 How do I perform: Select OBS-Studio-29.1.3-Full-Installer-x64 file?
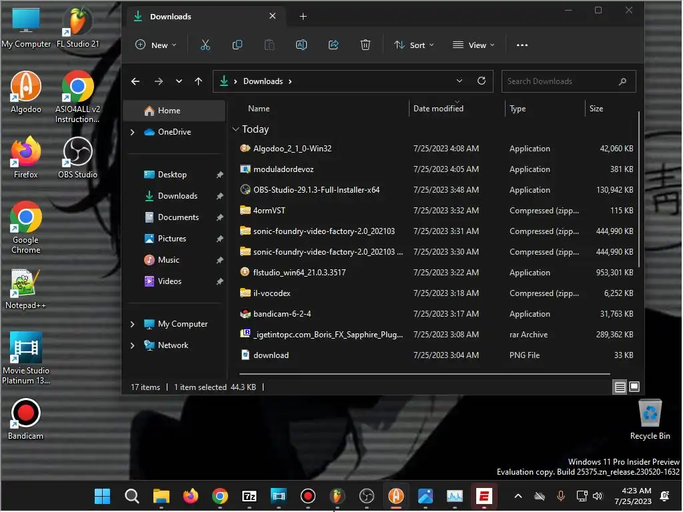436,190
